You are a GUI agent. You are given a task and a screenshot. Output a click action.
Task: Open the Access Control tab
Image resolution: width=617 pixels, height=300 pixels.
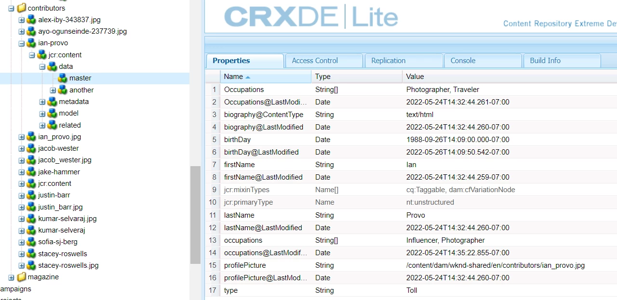324,61
